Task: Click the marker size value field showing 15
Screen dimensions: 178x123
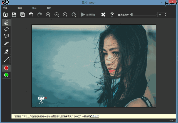Action: 161,15
